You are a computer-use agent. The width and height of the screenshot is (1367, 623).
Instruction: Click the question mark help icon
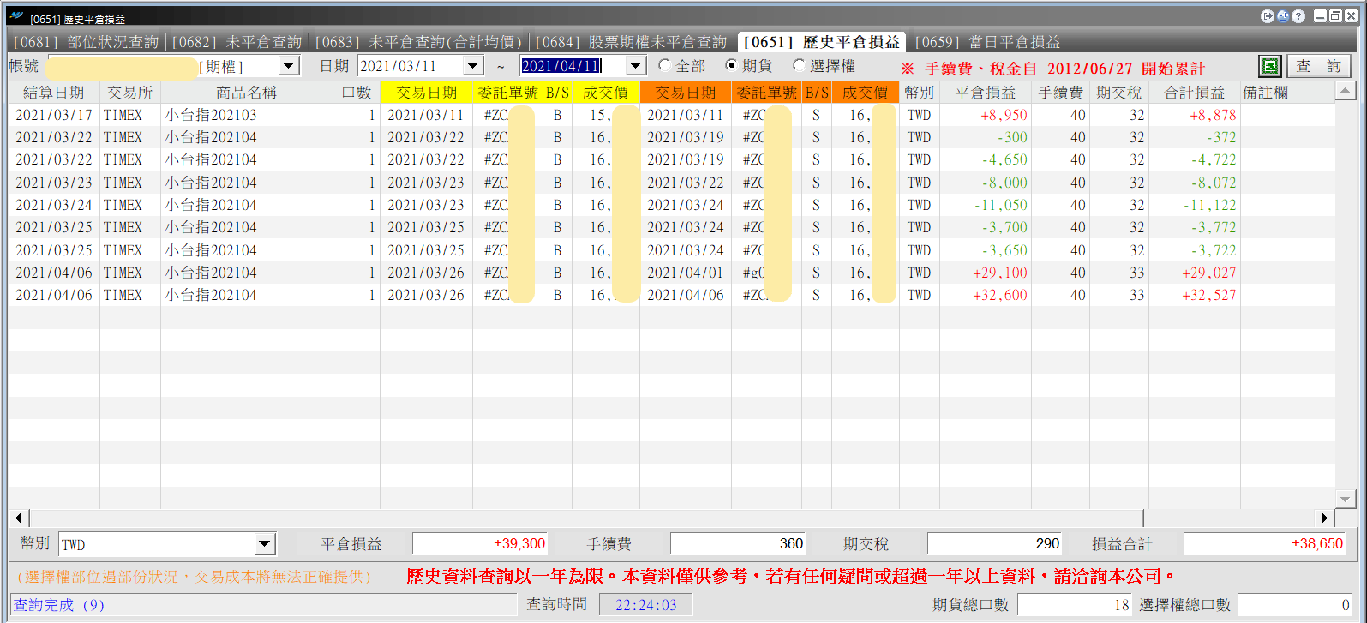tap(1298, 16)
